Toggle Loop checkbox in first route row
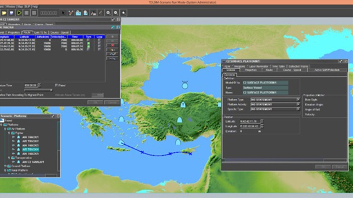This screenshot has height=198, width=353. 99,40
